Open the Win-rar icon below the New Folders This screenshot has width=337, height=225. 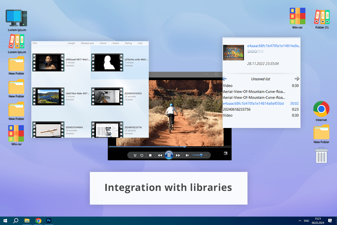tap(16, 135)
